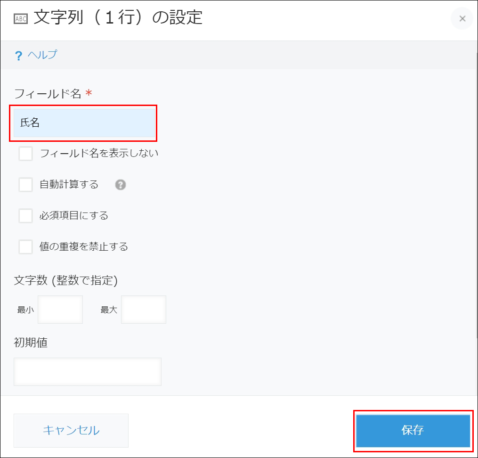The image size is (478, 458).
Task: Check the 自動計算する option
Action: (25, 185)
